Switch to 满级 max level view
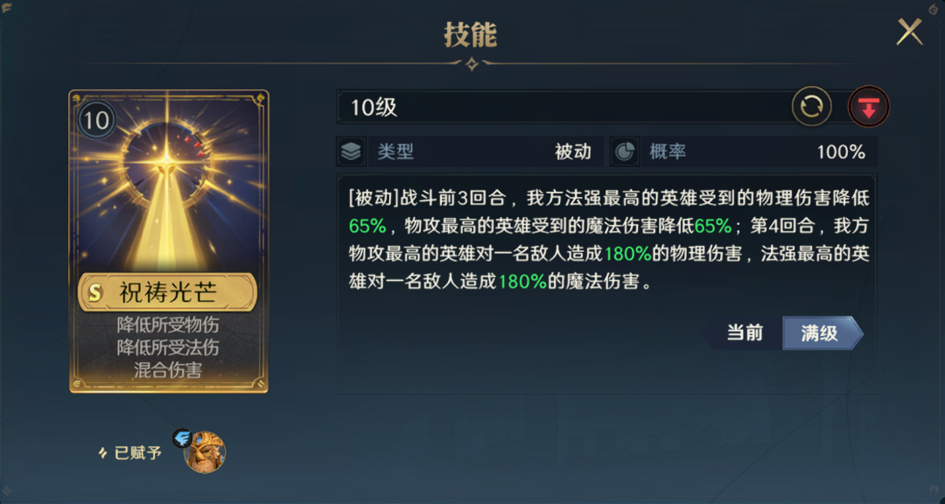This screenshot has width=945, height=504. [822, 332]
